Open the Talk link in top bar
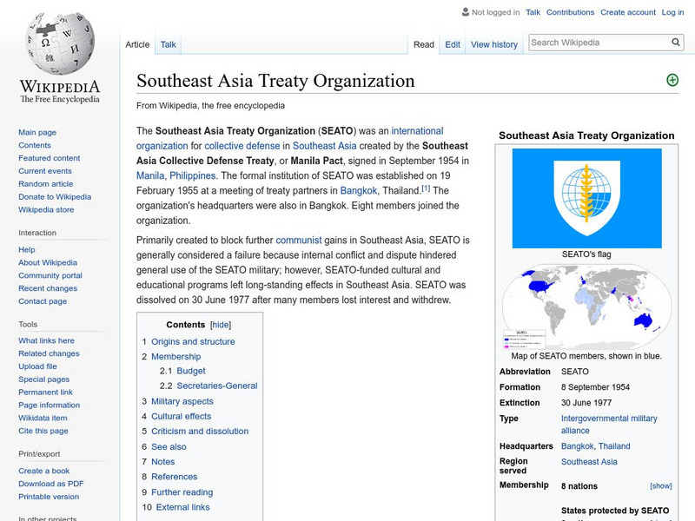This screenshot has height=521, width=695. coord(533,12)
